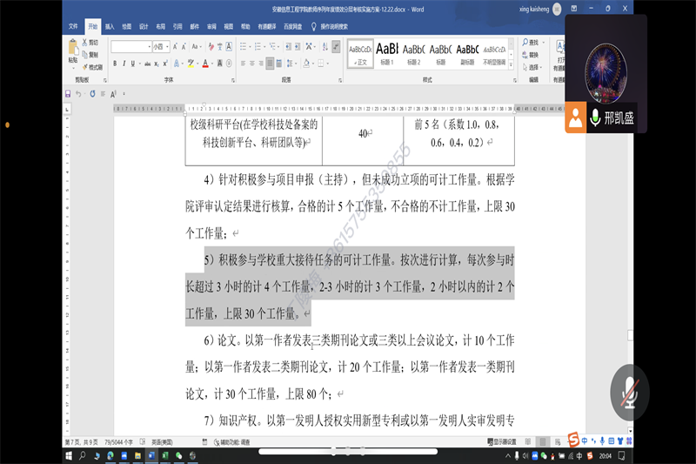
Task: Open the font size dropdown showing 小四
Action: click(x=161, y=47)
